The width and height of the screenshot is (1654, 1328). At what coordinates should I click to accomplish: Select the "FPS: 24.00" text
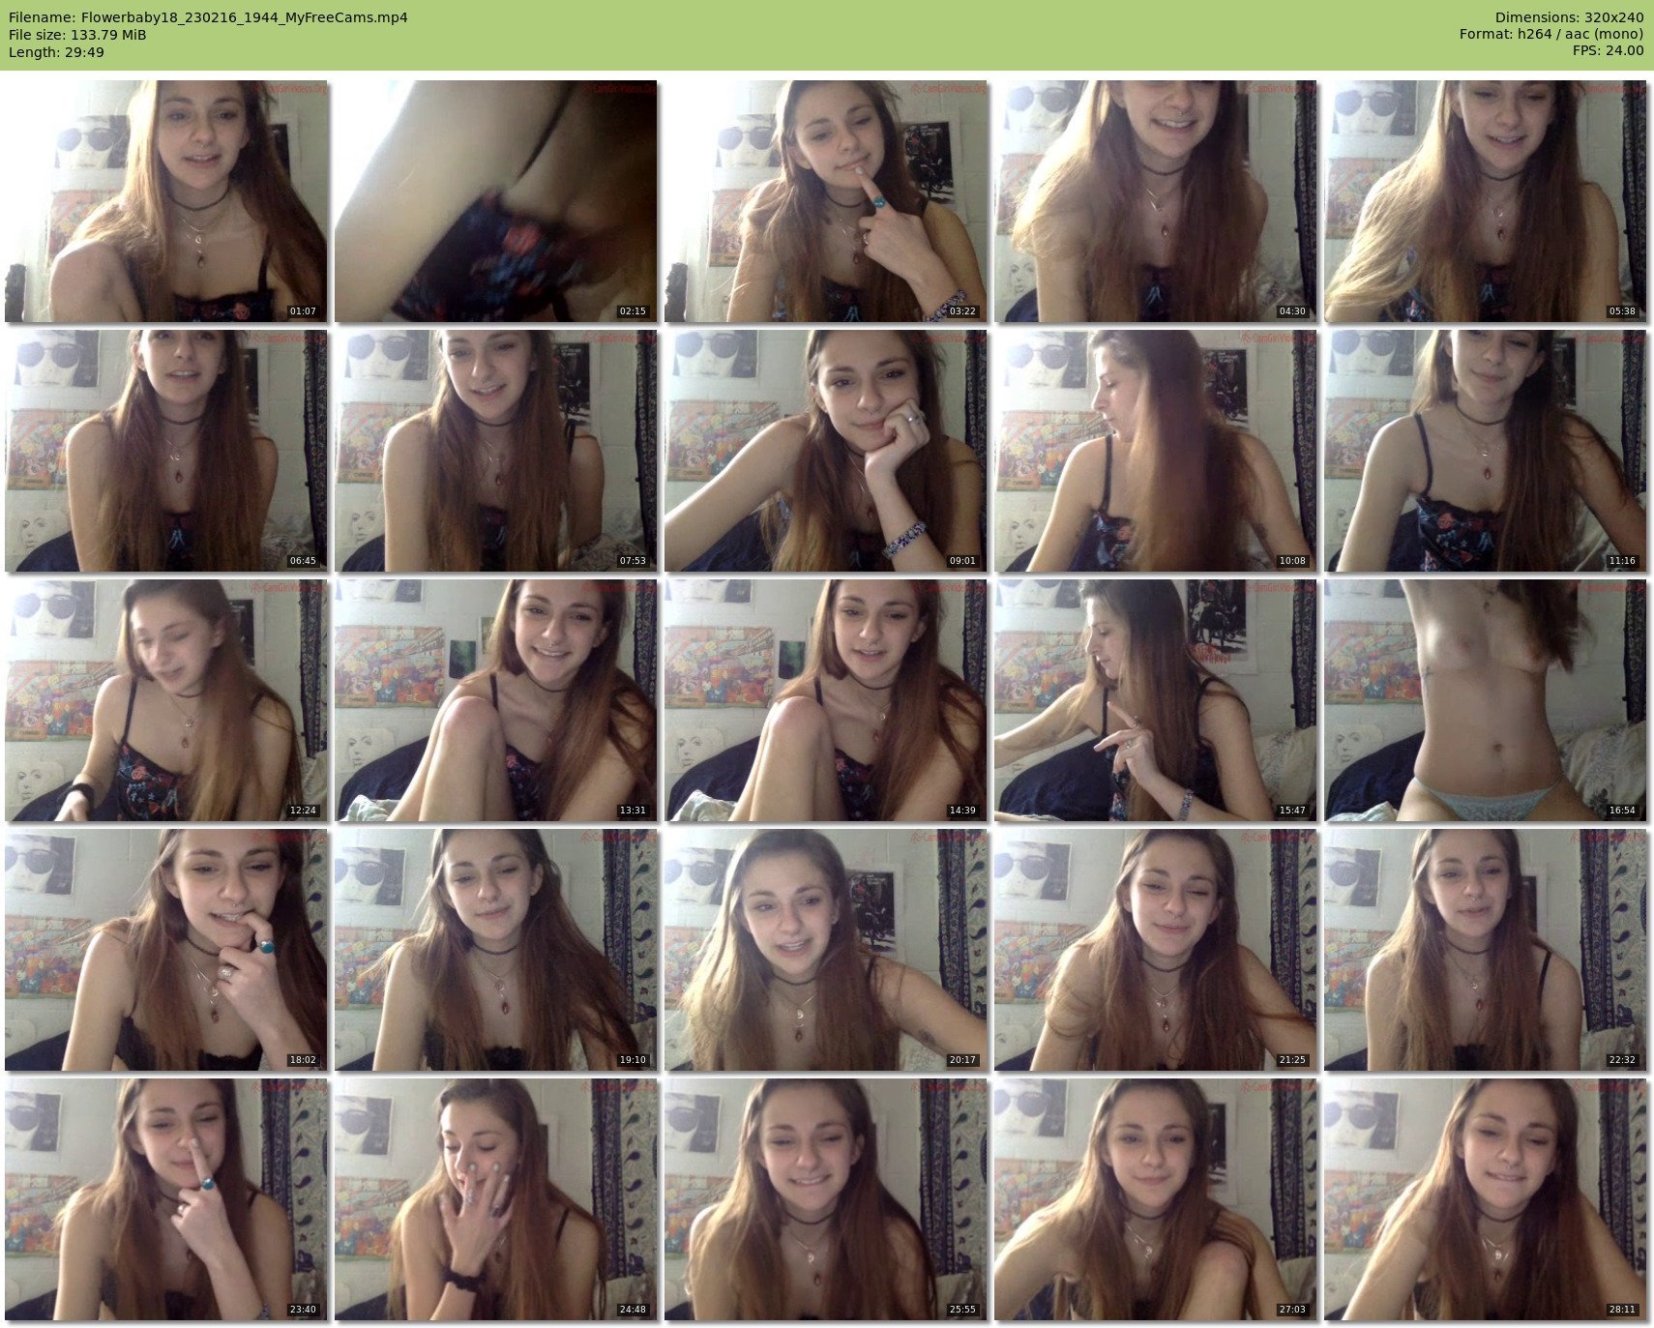point(1608,51)
